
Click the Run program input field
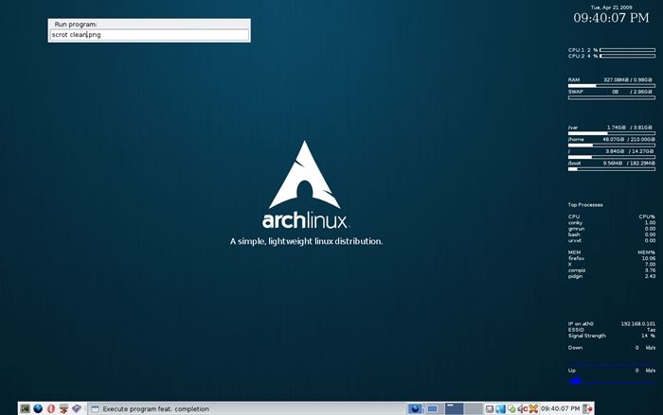point(150,35)
